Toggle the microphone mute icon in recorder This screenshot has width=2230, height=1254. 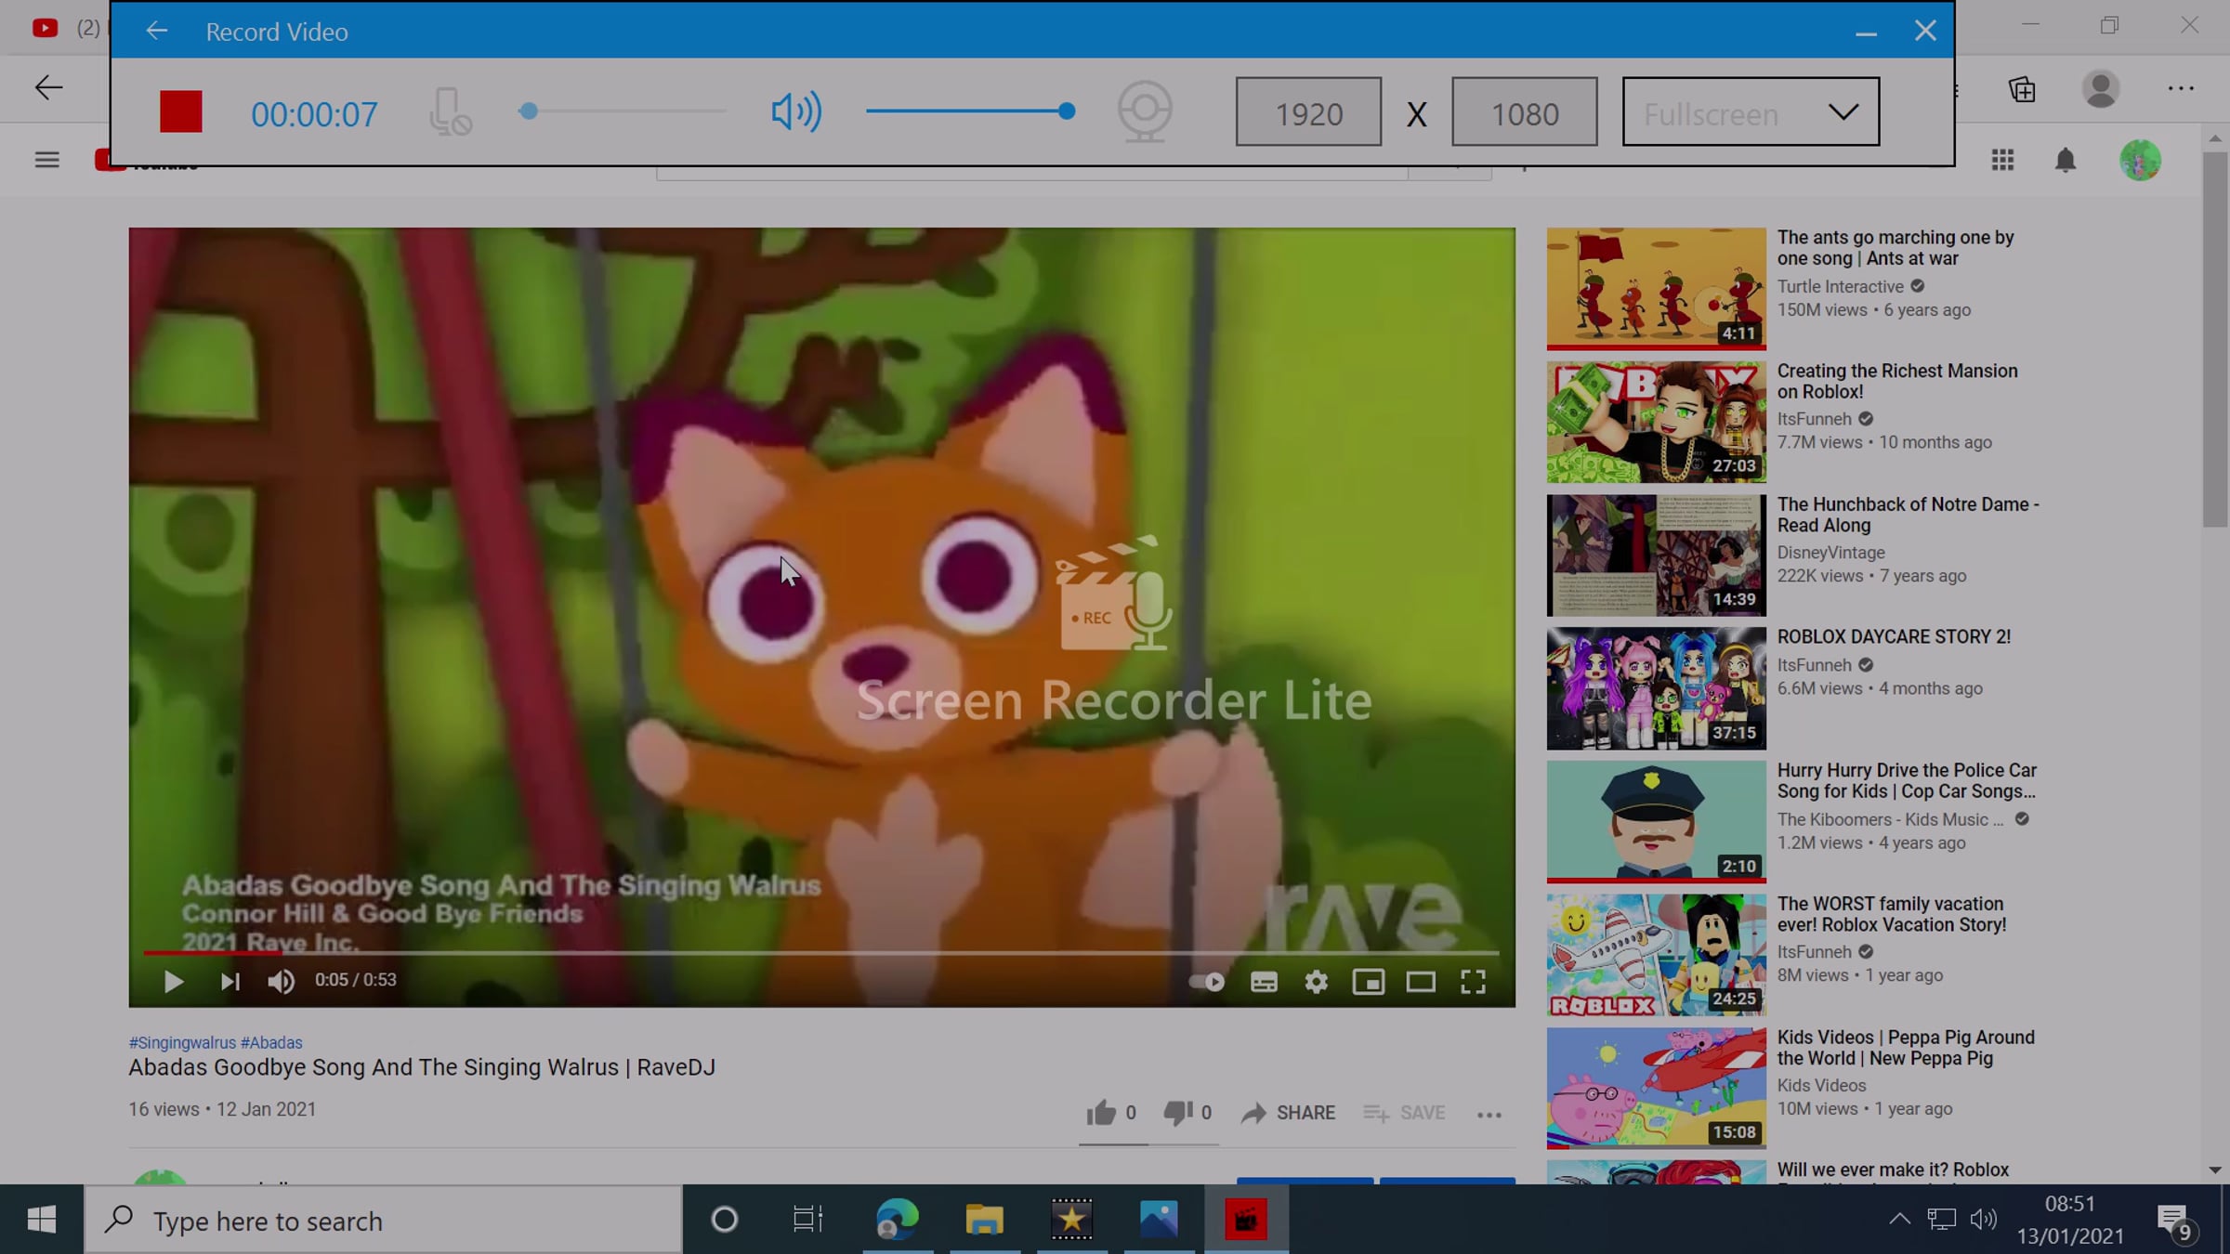pyautogui.click(x=450, y=111)
